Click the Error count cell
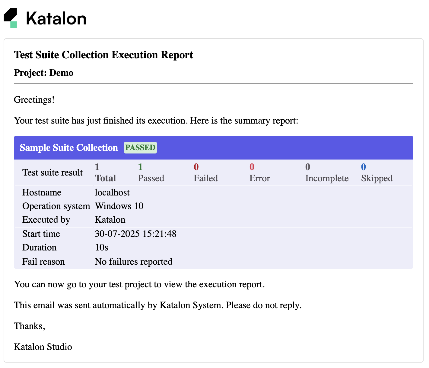The width and height of the screenshot is (429, 368). (259, 173)
